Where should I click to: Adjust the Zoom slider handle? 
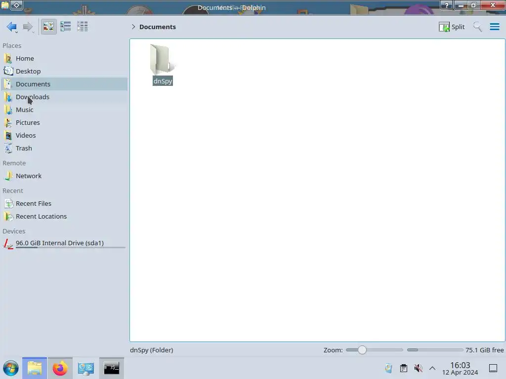(362, 350)
